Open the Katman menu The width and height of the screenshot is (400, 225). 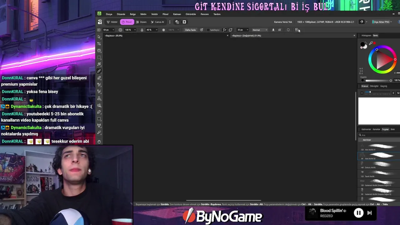point(177,14)
